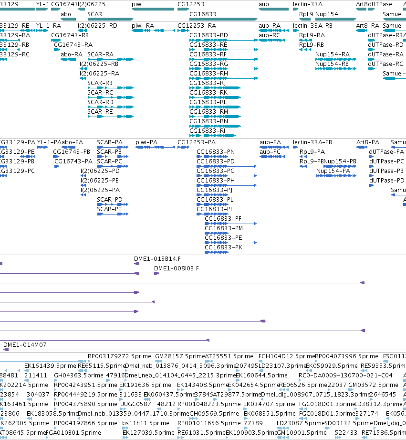Image resolution: width=406 pixels, height=440 pixels.
Task: Click the SCAR-RE transcript label
Action: [100, 112]
